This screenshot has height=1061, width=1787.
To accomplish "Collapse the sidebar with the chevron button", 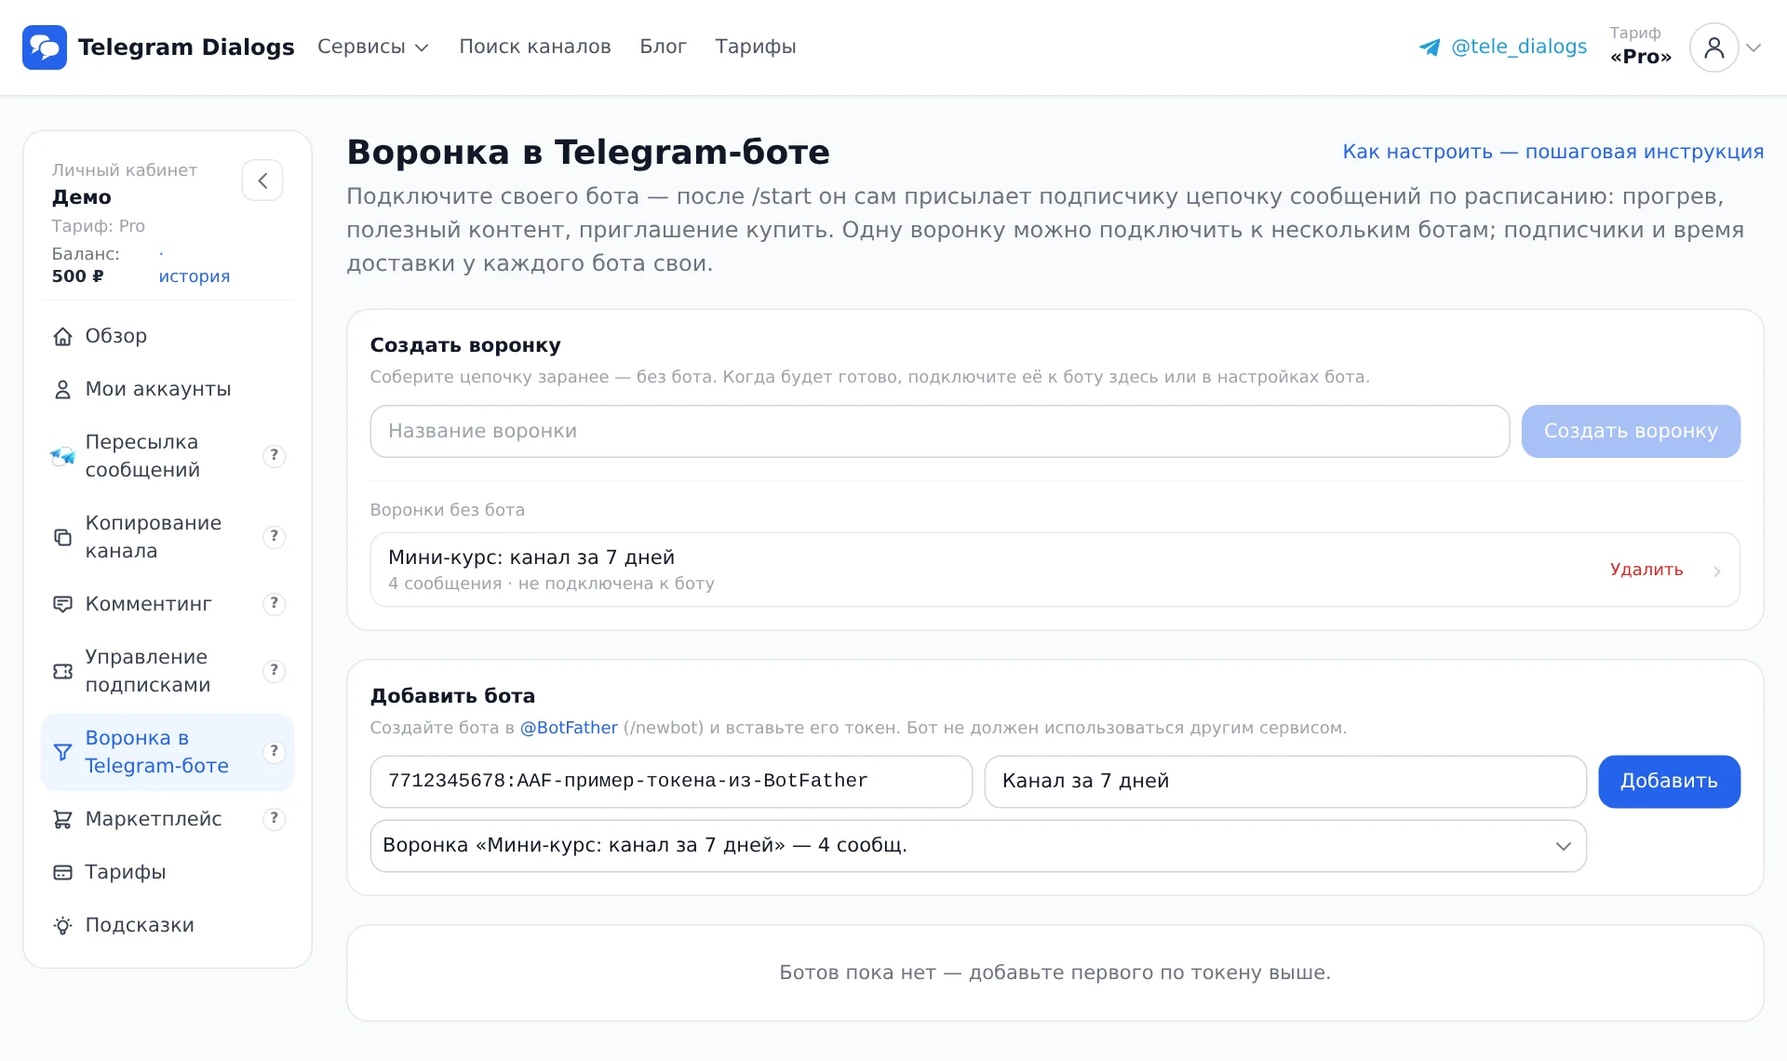I will coord(262,181).
